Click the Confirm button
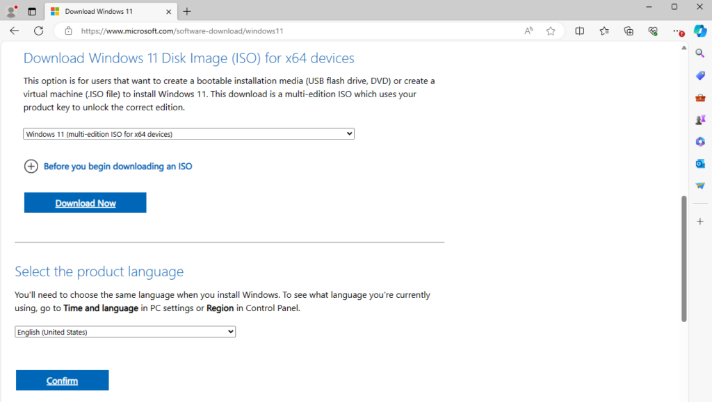Screen dimensions: 712x402 62,380
